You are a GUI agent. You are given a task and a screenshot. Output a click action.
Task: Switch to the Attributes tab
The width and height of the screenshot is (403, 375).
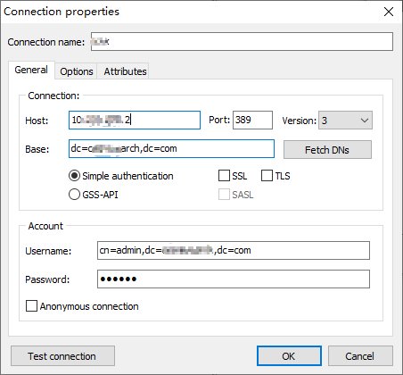[125, 71]
